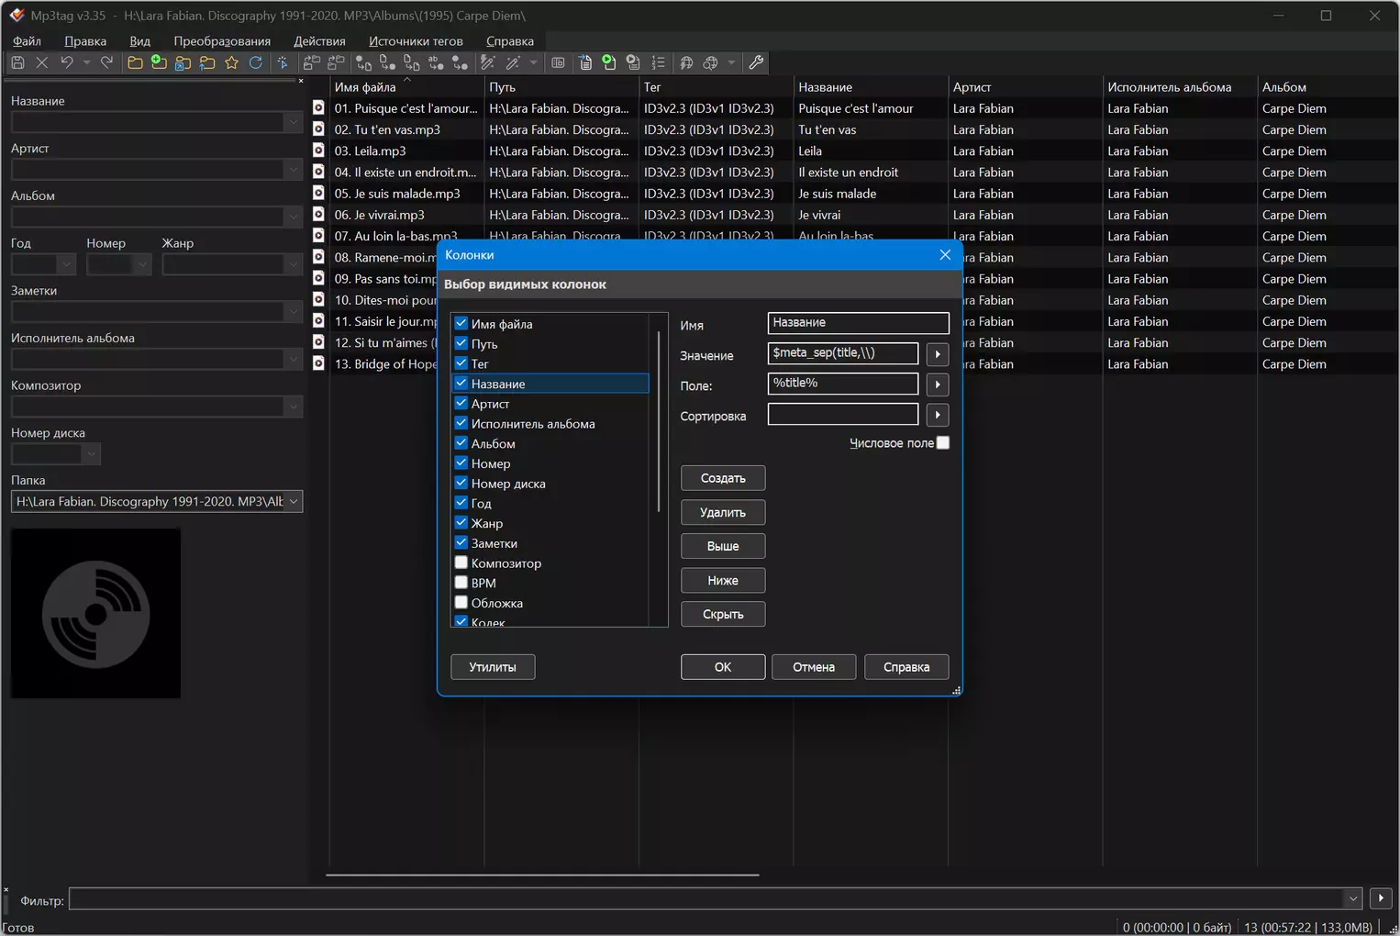Viewport: 1400px width, 936px height.
Task: Click the filter arrow button at bottom right
Action: pyautogui.click(x=1381, y=898)
